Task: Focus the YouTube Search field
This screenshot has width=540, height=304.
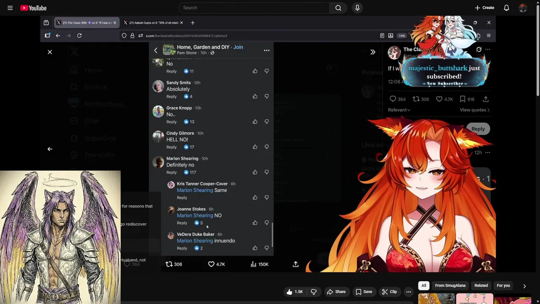Action: coord(254,8)
